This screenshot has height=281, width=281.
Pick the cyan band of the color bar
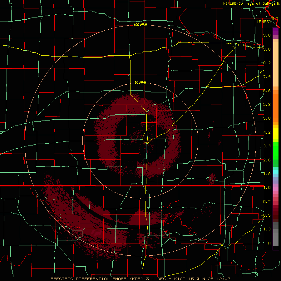[276, 171]
